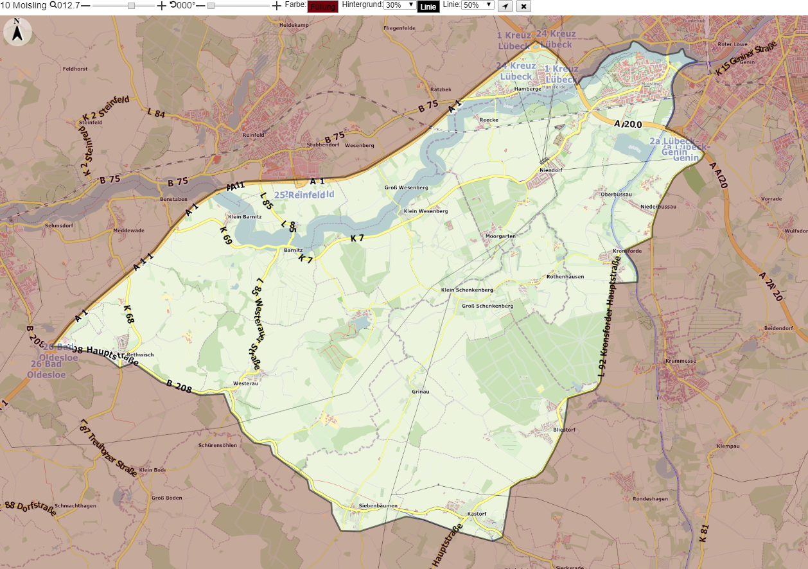Viewport: 808px width, 569px height.
Task: Click the north compass icon on map
Action: click(x=17, y=31)
